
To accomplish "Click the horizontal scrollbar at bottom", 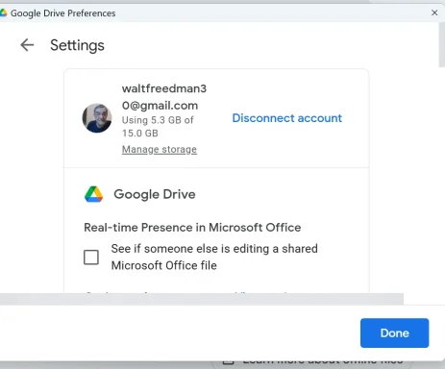I will coord(202,299).
